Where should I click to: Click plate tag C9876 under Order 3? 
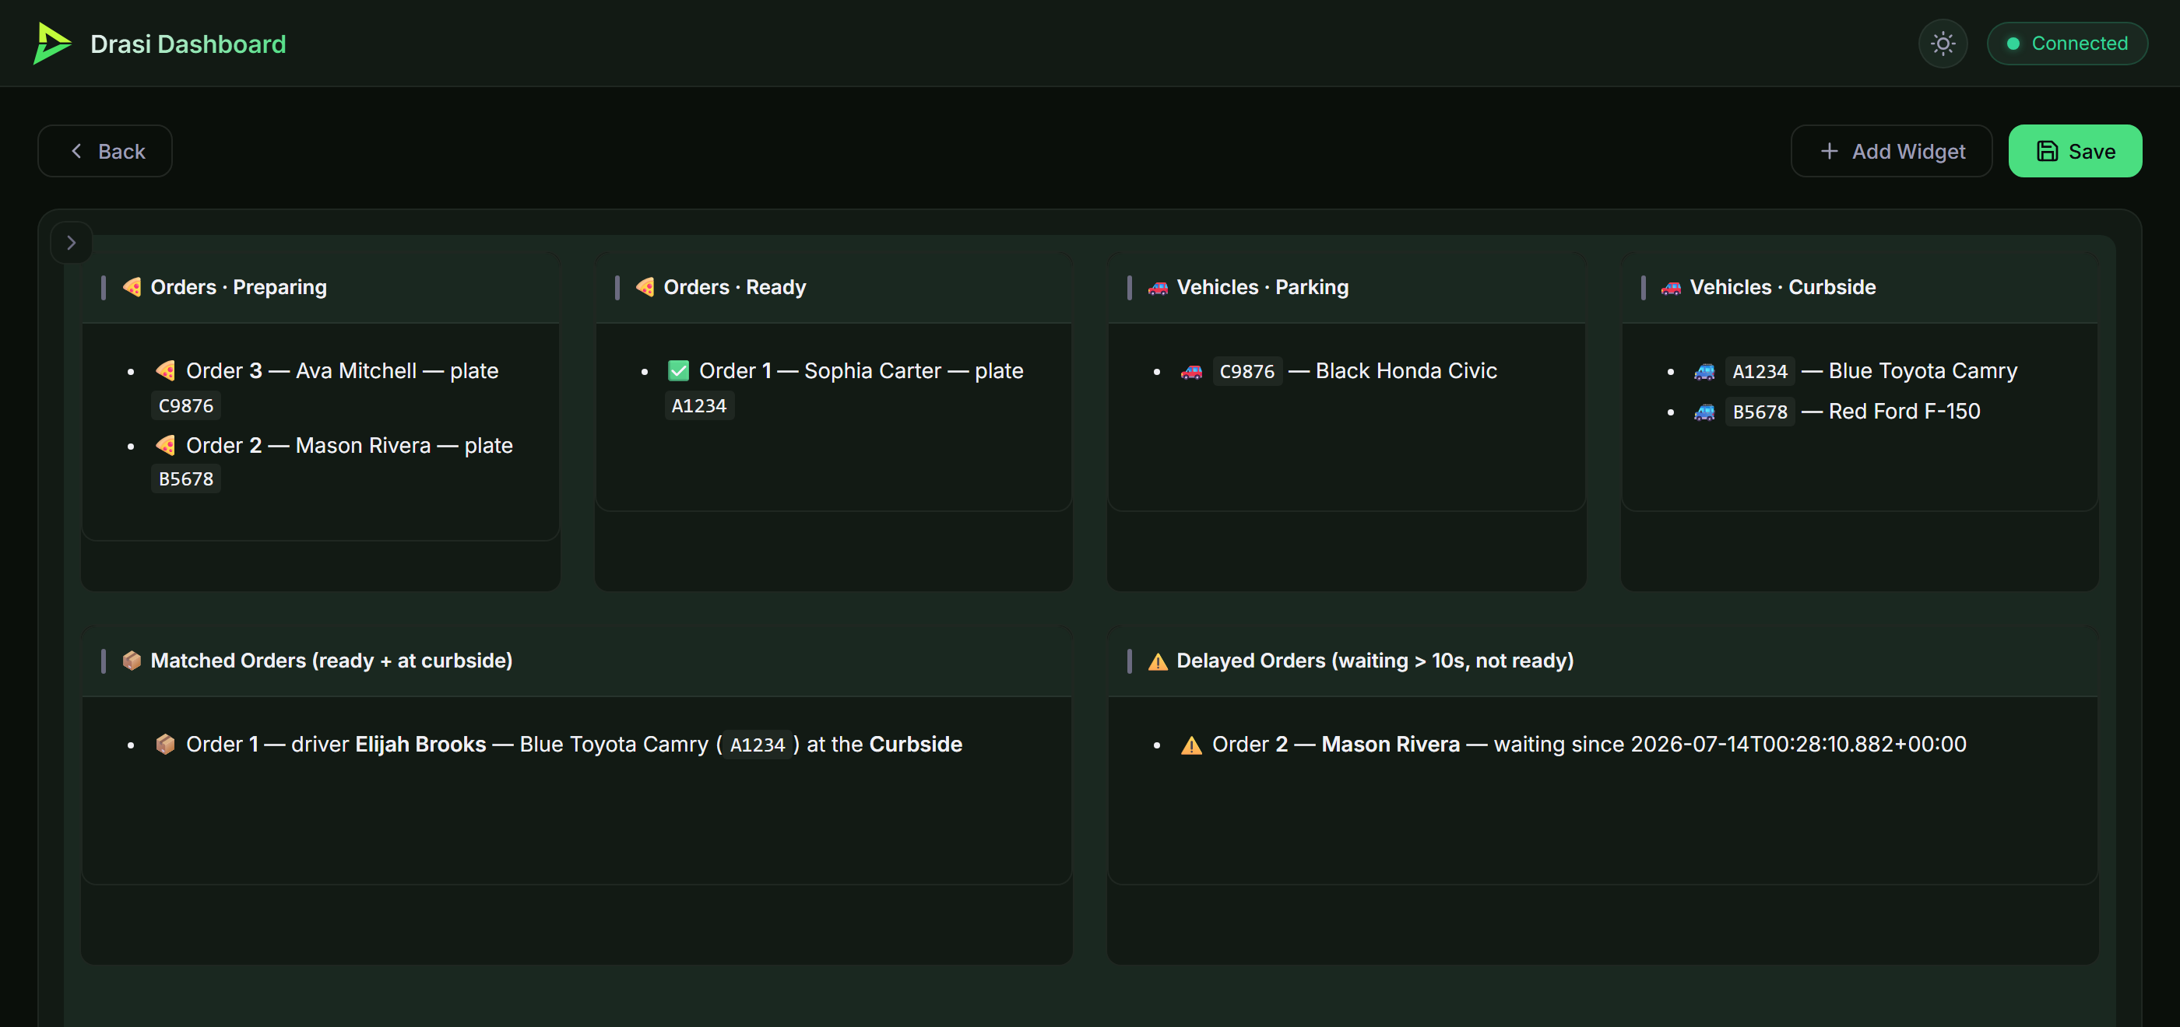pyautogui.click(x=186, y=406)
